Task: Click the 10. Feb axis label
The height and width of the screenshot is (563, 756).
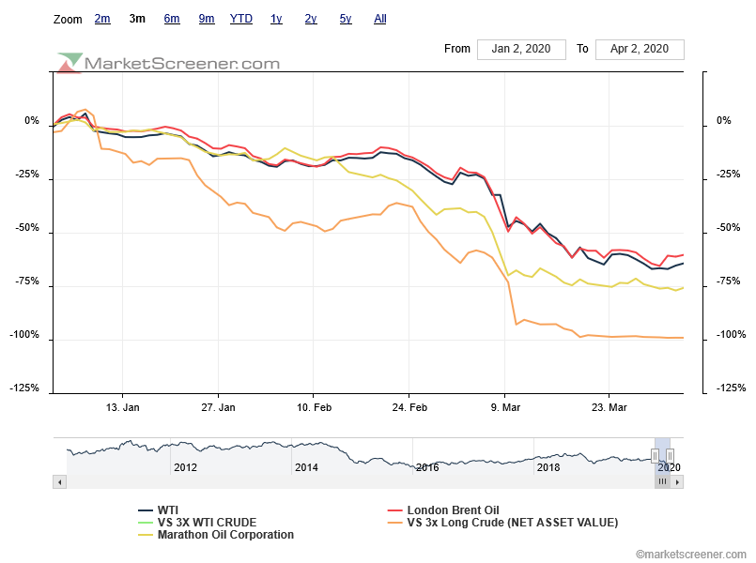Action: click(x=314, y=407)
